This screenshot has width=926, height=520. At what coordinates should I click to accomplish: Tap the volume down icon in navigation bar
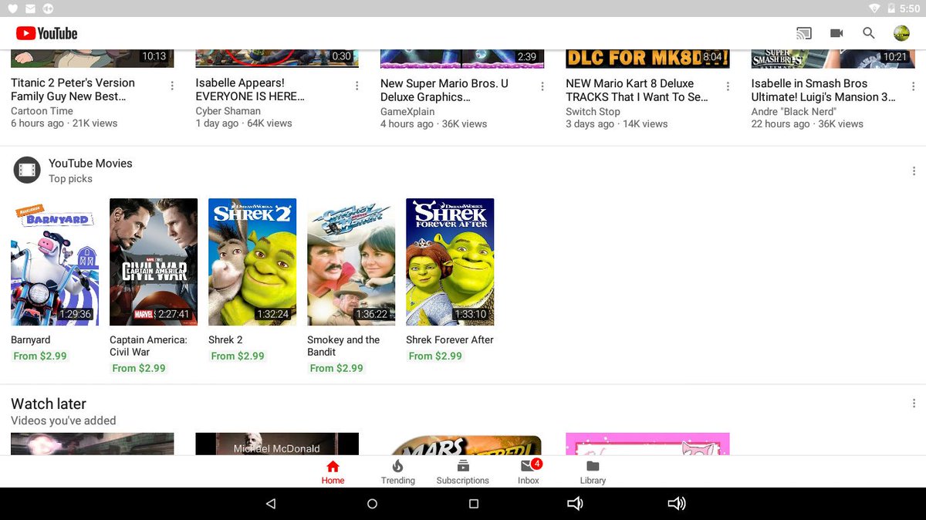click(x=575, y=504)
